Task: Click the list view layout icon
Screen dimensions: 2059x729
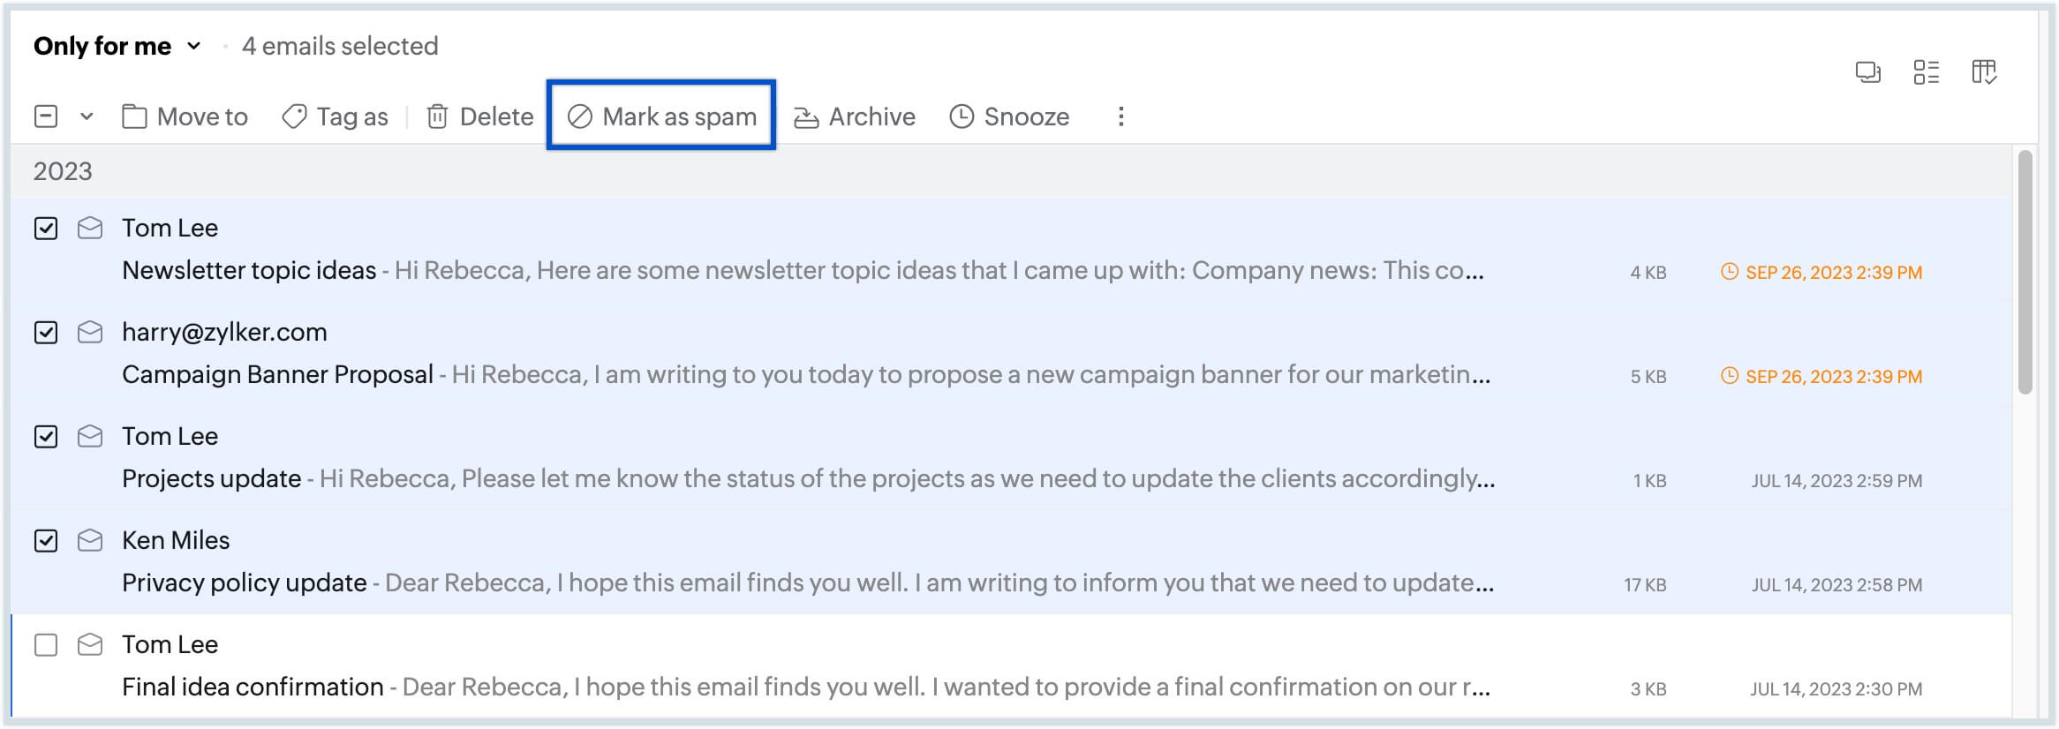Action: [x=1926, y=72]
